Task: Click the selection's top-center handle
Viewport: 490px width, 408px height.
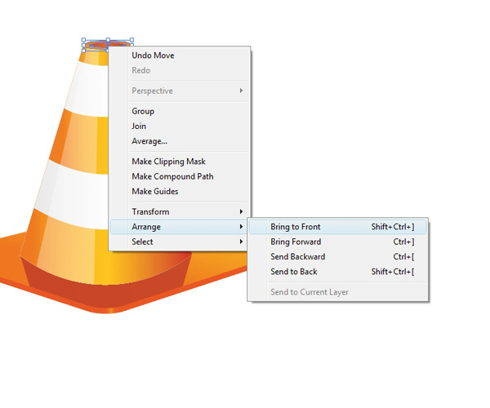Action: 108,40
